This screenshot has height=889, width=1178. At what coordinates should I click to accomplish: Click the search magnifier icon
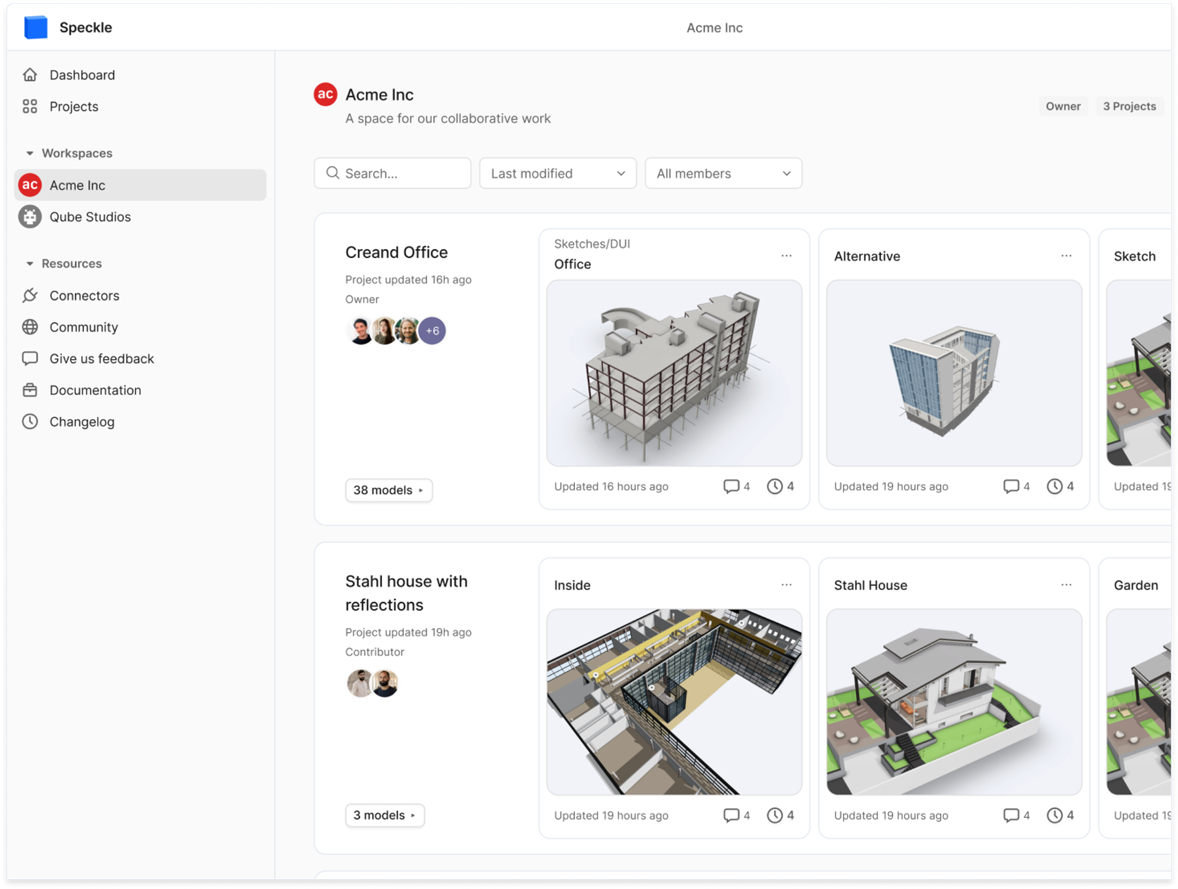[333, 173]
